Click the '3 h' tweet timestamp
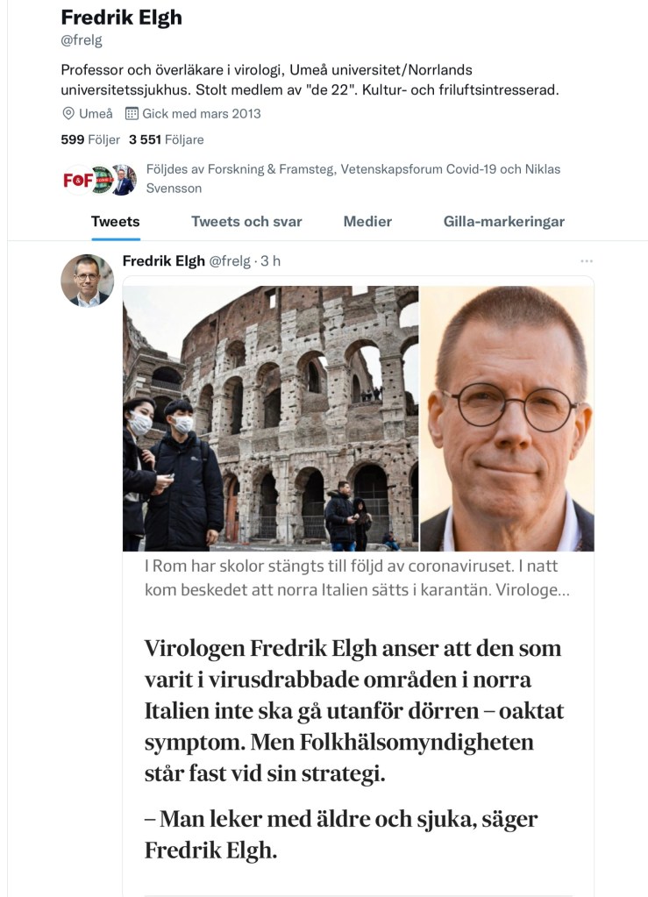648x897 pixels. click(271, 261)
